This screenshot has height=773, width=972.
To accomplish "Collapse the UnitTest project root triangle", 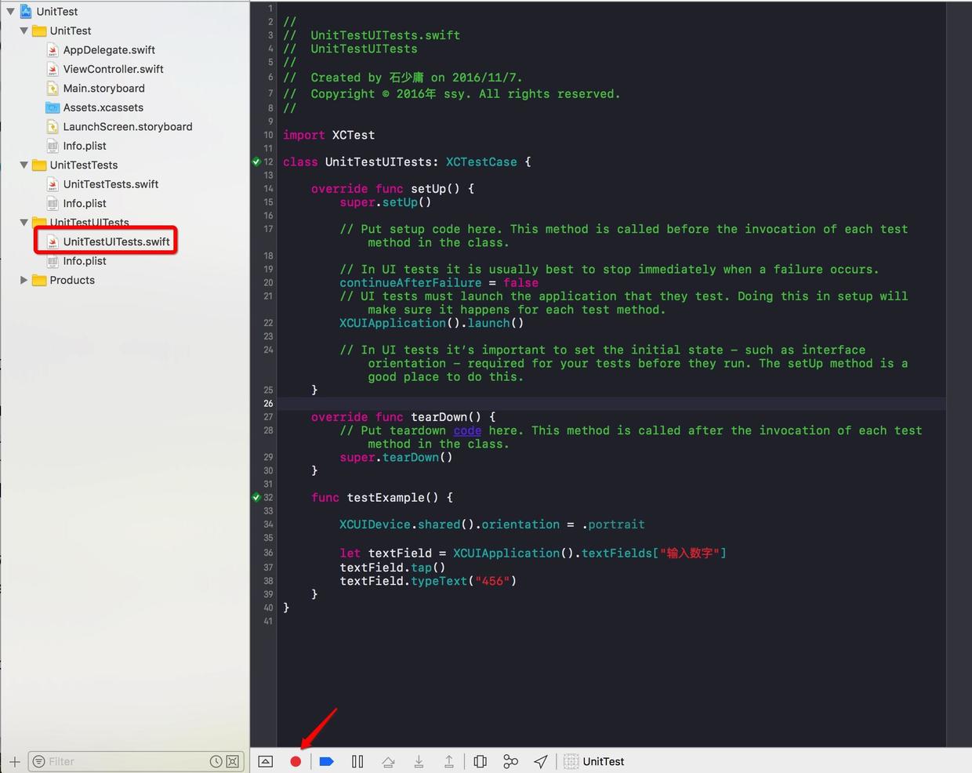I will [10, 12].
